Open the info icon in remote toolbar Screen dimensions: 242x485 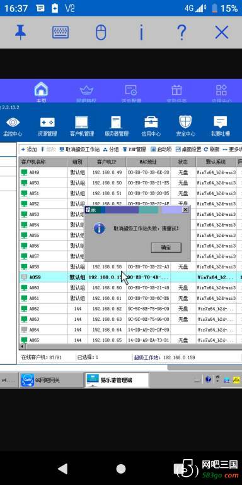[141, 32]
